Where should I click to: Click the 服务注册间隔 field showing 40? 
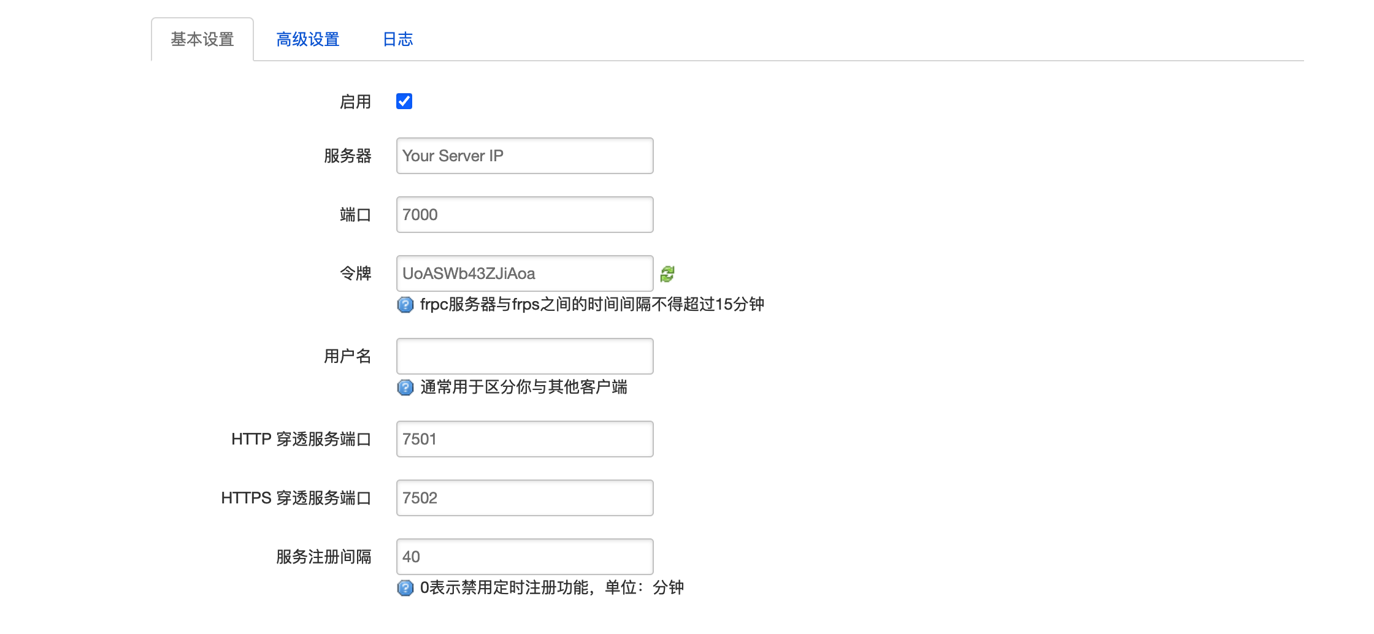pos(524,557)
